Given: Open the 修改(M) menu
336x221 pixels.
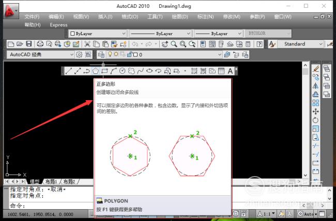Looking at the screenshot, I should click(x=232, y=17).
